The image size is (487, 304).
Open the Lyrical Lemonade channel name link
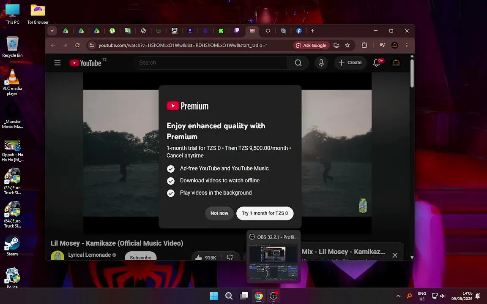pyautogui.click(x=90, y=255)
